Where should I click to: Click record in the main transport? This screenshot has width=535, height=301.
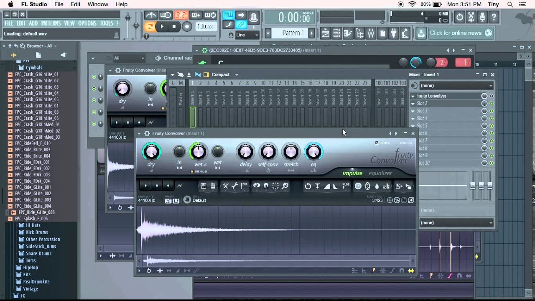pyautogui.click(x=187, y=27)
